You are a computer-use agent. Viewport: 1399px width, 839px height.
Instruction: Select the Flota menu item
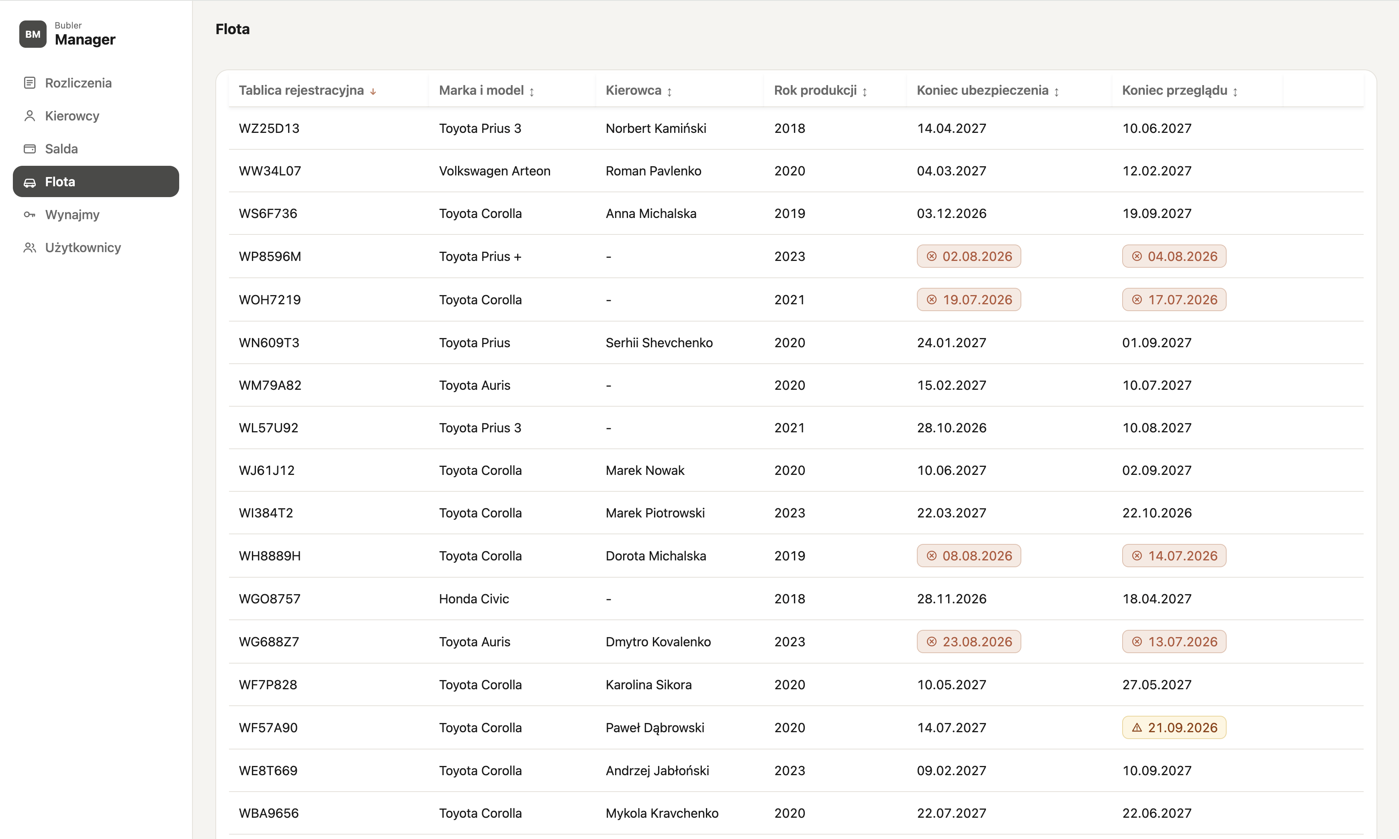[x=96, y=181]
